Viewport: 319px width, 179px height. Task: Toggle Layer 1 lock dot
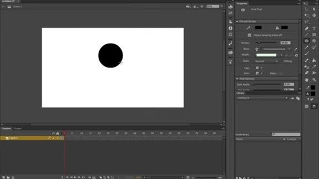(58, 138)
